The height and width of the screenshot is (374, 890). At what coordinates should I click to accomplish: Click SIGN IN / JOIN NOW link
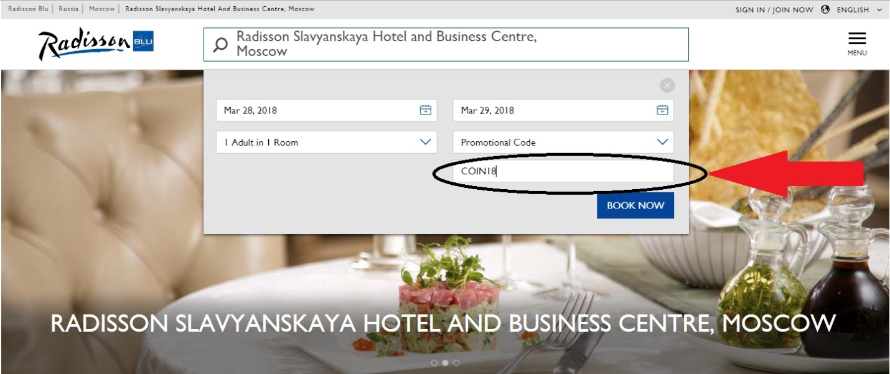[774, 9]
